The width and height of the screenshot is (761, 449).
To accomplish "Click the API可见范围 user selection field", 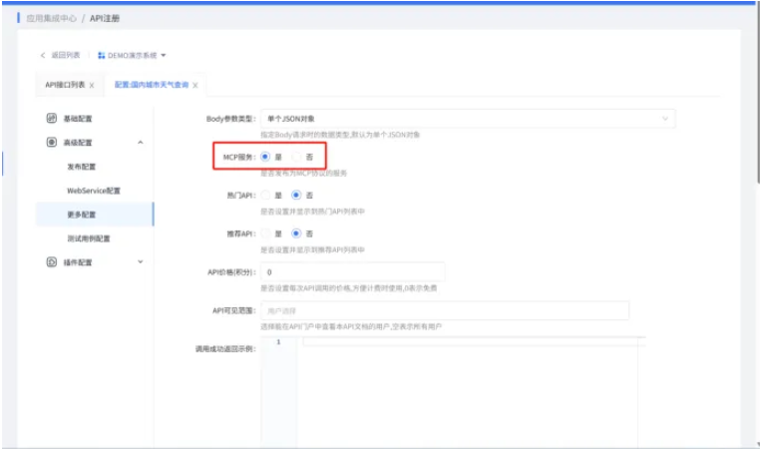I will coord(445,310).
